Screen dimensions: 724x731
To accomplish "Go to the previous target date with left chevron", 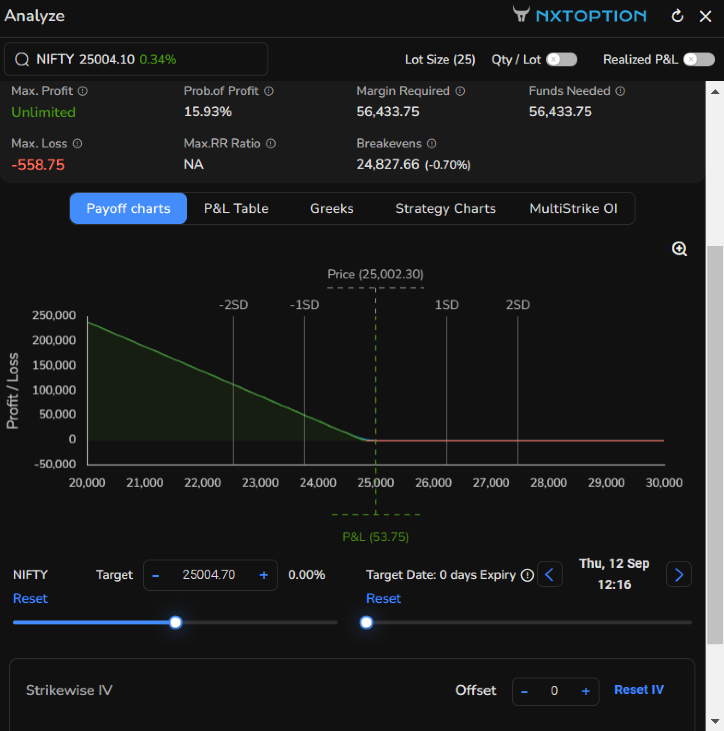I will (550, 574).
